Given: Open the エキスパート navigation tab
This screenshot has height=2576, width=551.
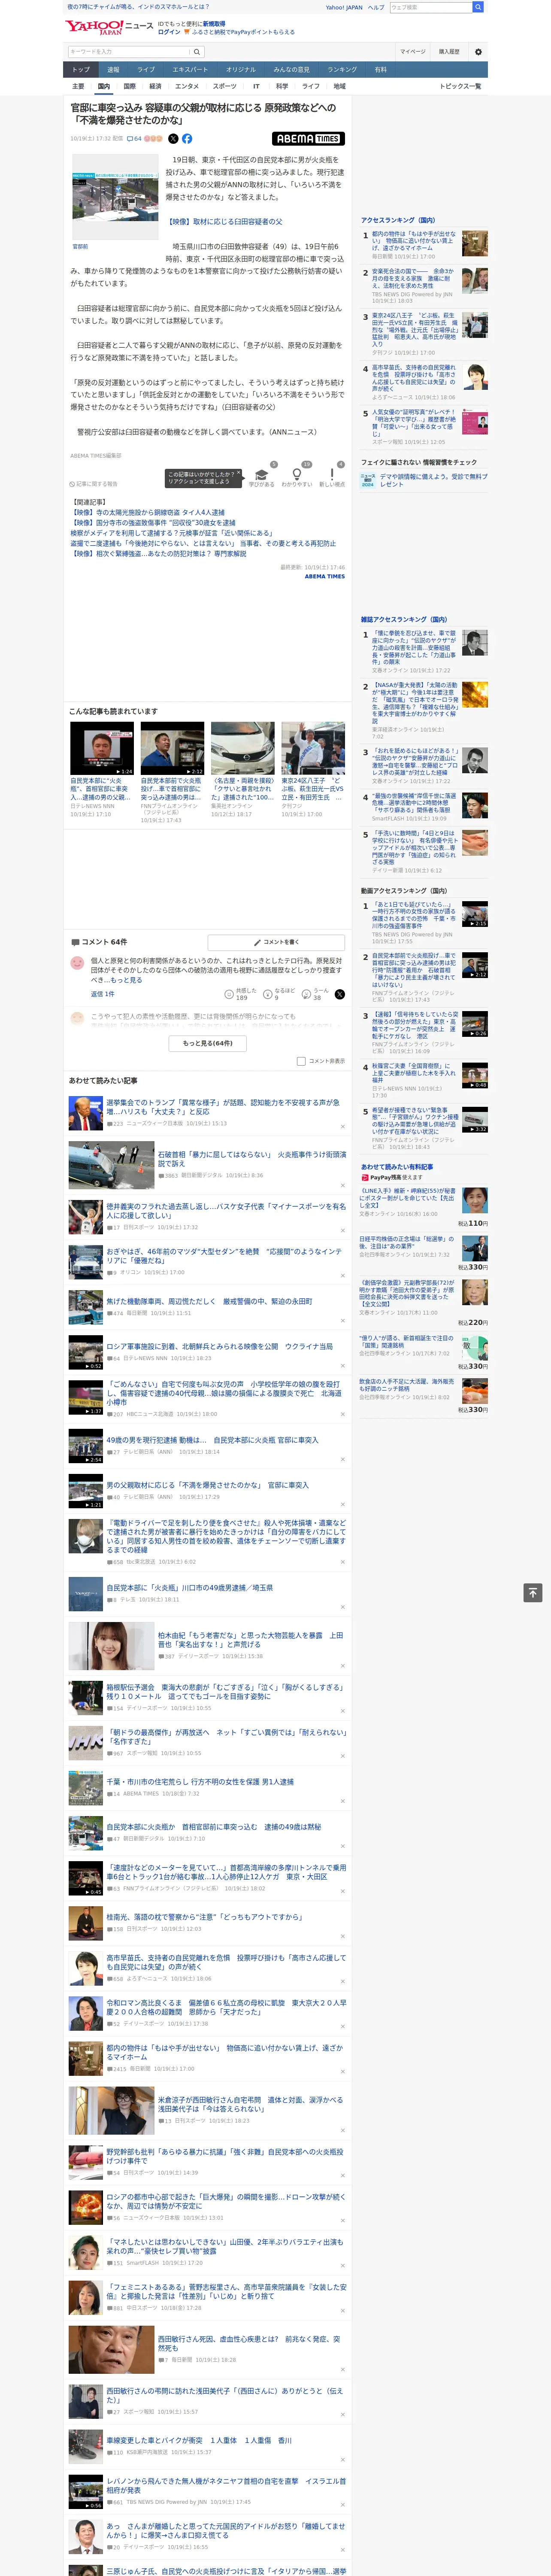Looking at the screenshot, I should coord(190,70).
